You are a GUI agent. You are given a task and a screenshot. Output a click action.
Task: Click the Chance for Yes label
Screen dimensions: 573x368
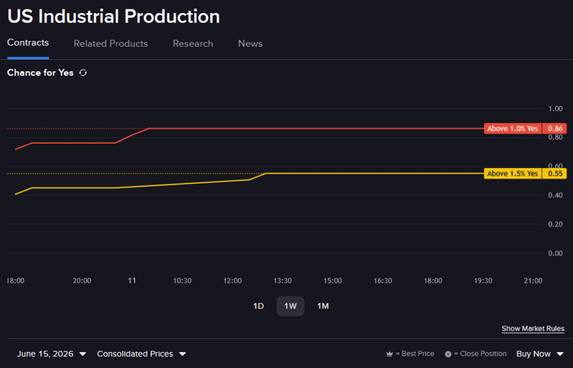pos(41,73)
